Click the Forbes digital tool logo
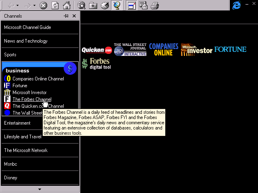Viewport: 258px width, 193px height. [96, 64]
